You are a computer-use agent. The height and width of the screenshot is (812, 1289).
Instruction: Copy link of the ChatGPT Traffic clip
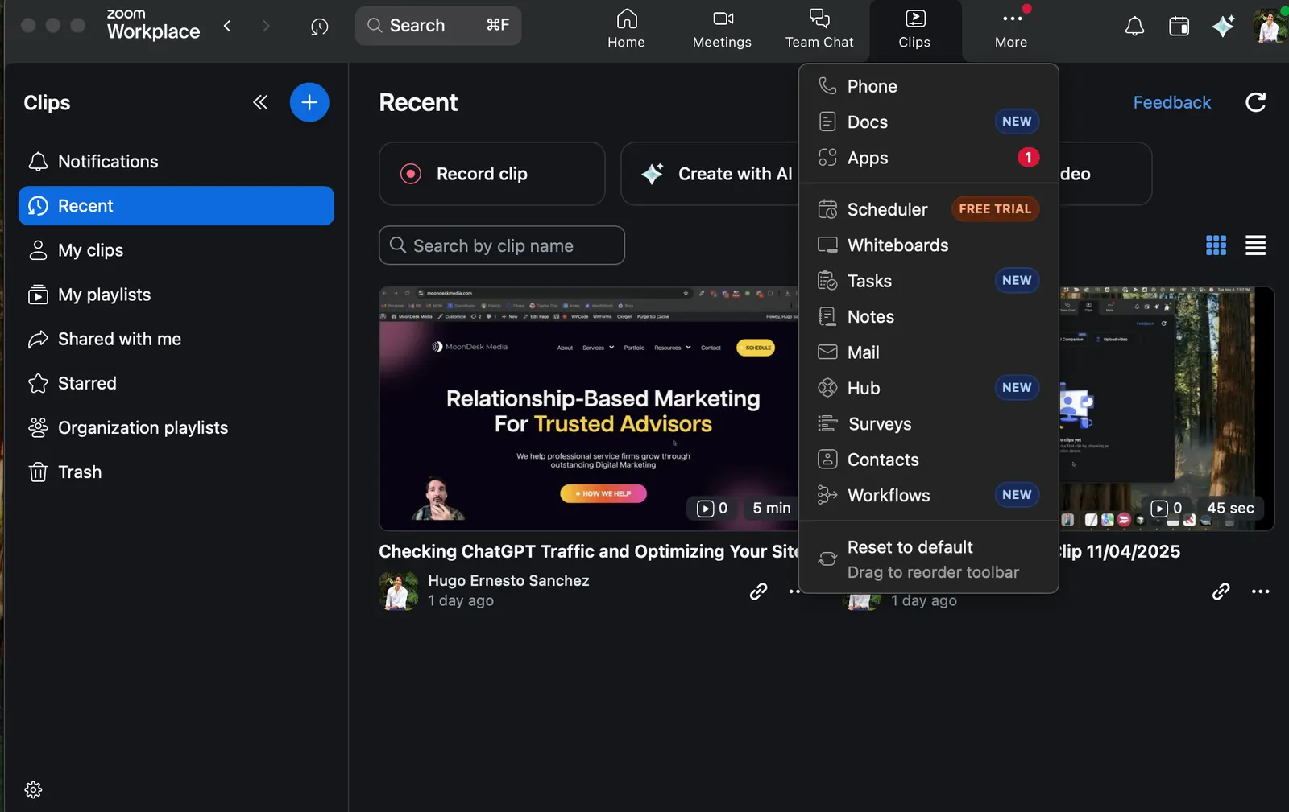coord(758,591)
